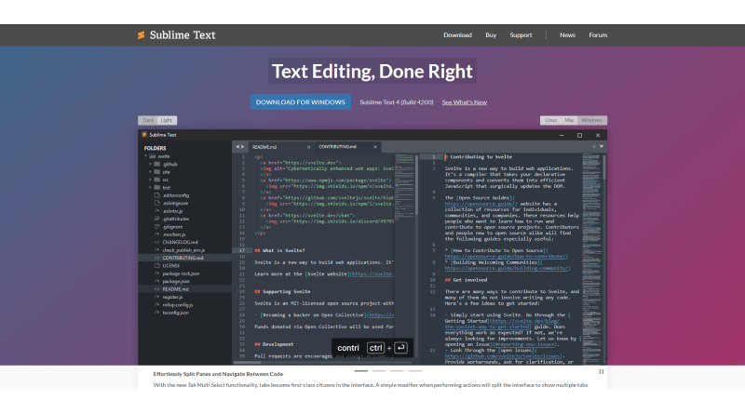The height and width of the screenshot is (414, 745).
Task: Expand the test folder
Action: point(150,188)
